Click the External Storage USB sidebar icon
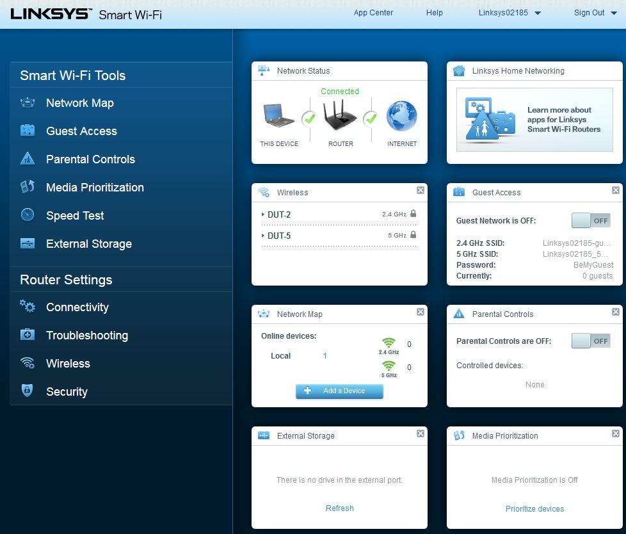 [28, 243]
